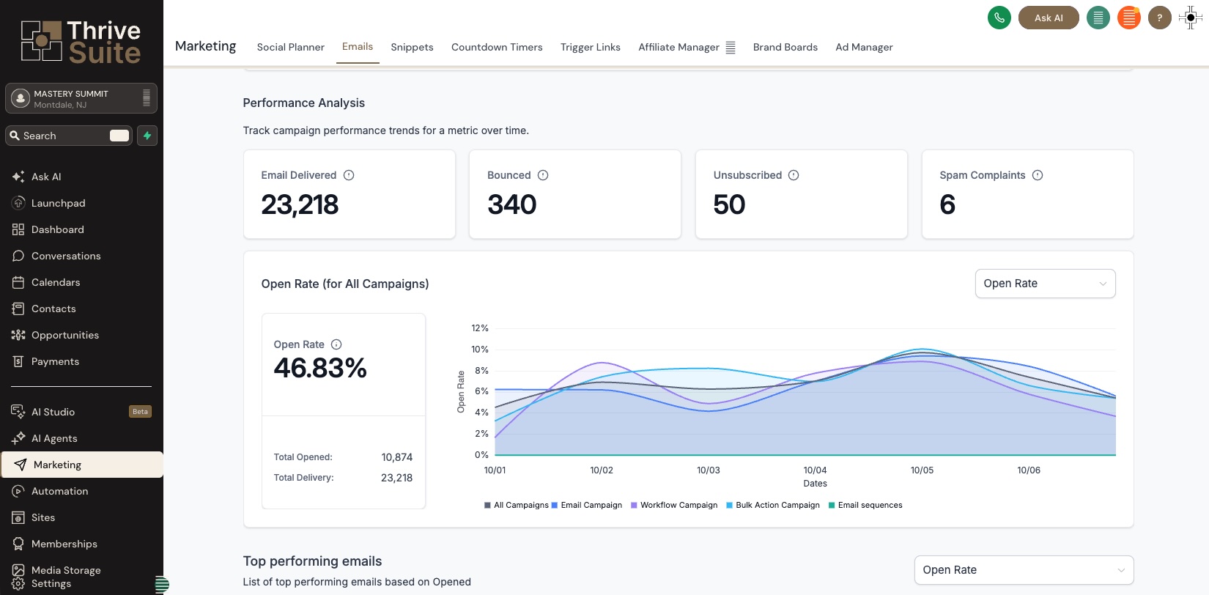Open the help question mark icon

pos(1160,18)
